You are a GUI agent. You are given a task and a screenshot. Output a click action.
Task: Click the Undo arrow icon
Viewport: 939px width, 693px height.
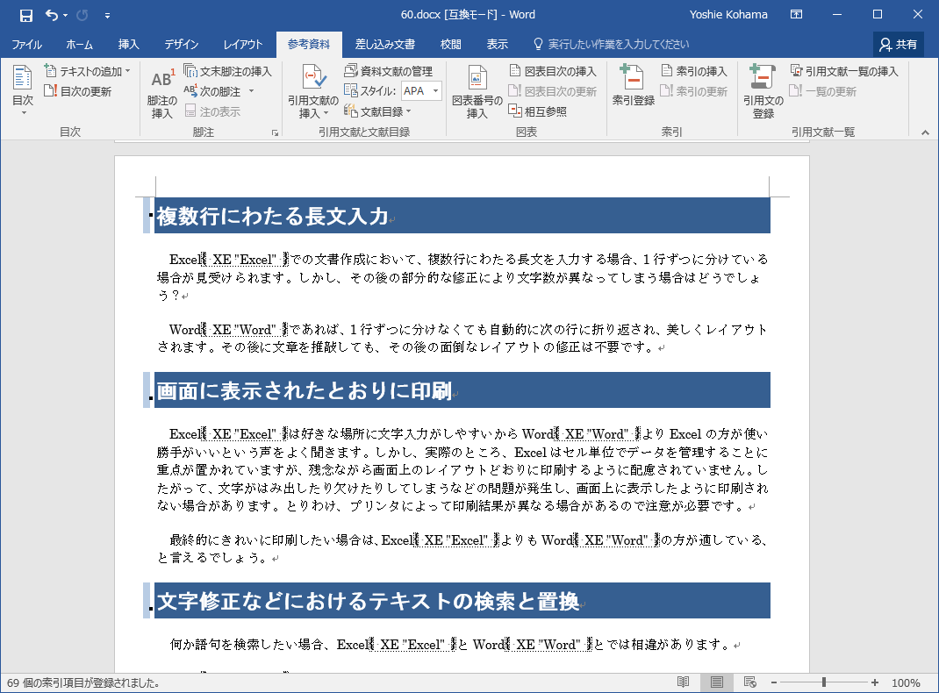52,15
